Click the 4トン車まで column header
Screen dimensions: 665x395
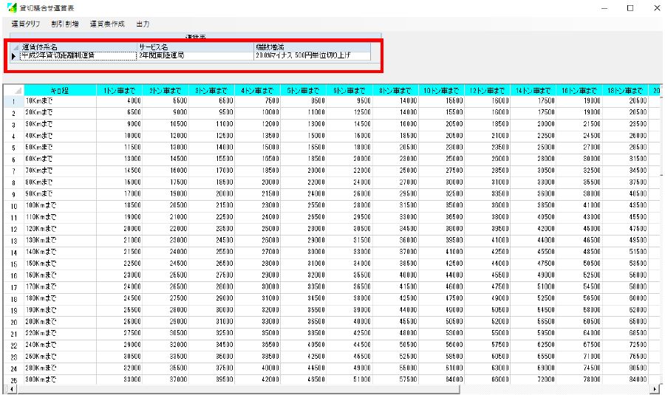coord(257,90)
